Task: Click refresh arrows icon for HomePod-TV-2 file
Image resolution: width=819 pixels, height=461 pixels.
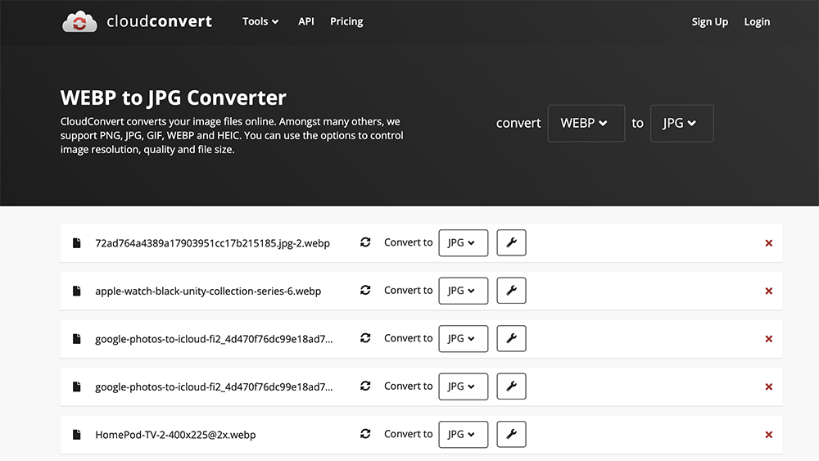Action: pyautogui.click(x=365, y=434)
